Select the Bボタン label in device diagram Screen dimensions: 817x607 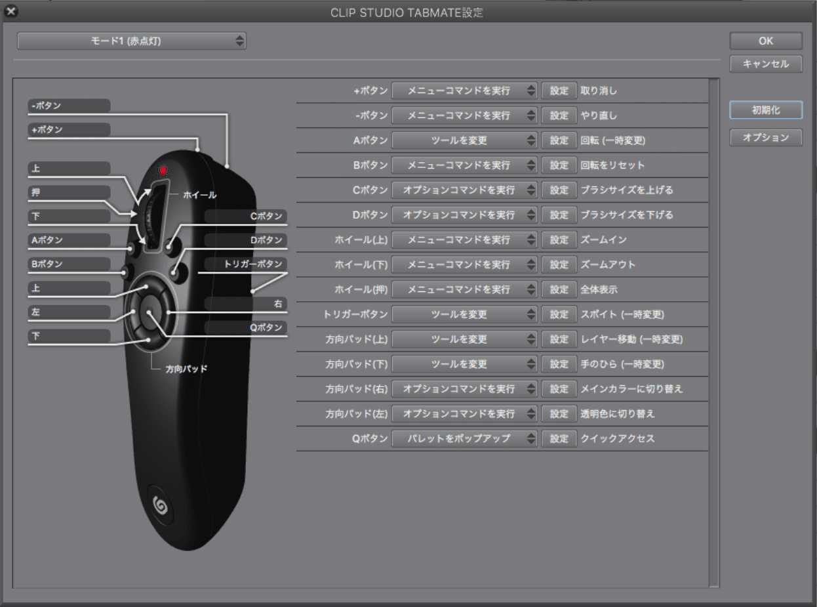(x=69, y=264)
